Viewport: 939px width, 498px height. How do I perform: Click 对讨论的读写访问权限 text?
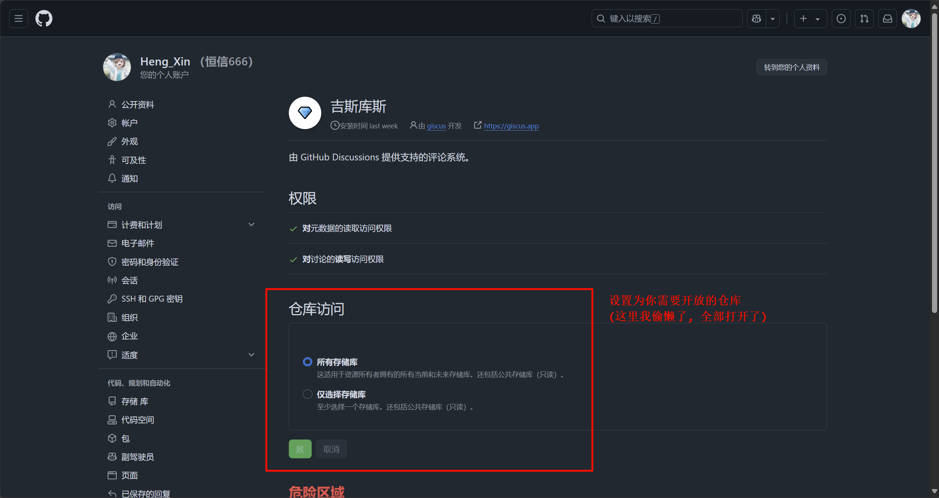click(343, 259)
